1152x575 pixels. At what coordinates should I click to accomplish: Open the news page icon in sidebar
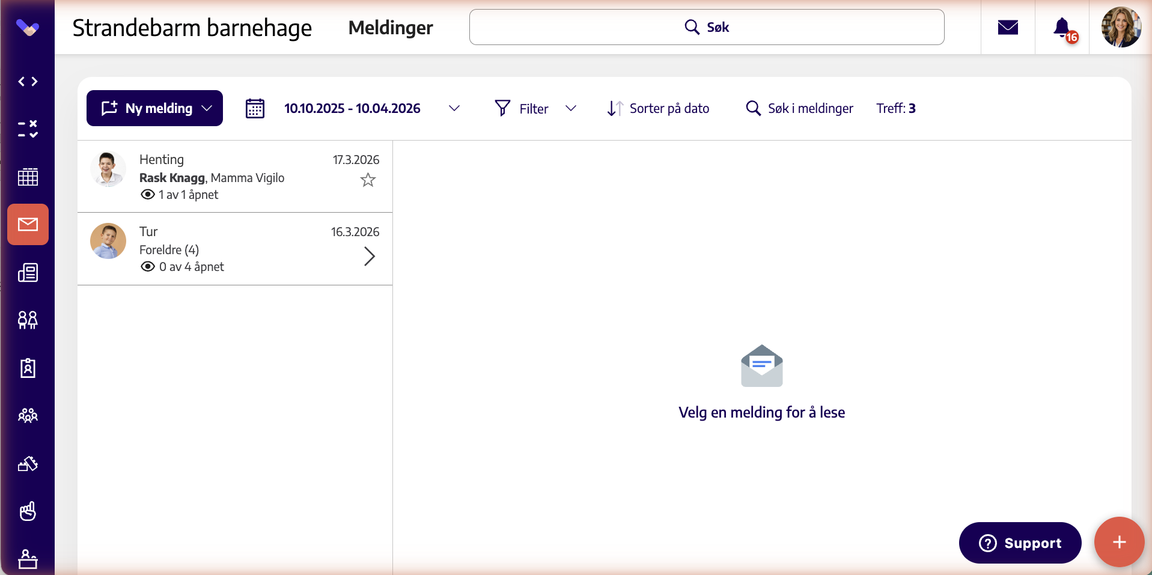(28, 273)
